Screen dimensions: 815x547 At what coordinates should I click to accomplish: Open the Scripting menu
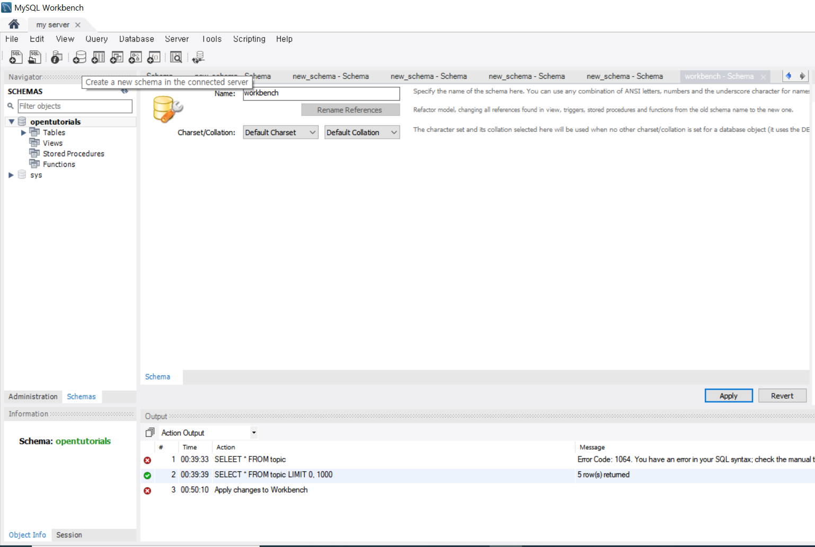249,39
